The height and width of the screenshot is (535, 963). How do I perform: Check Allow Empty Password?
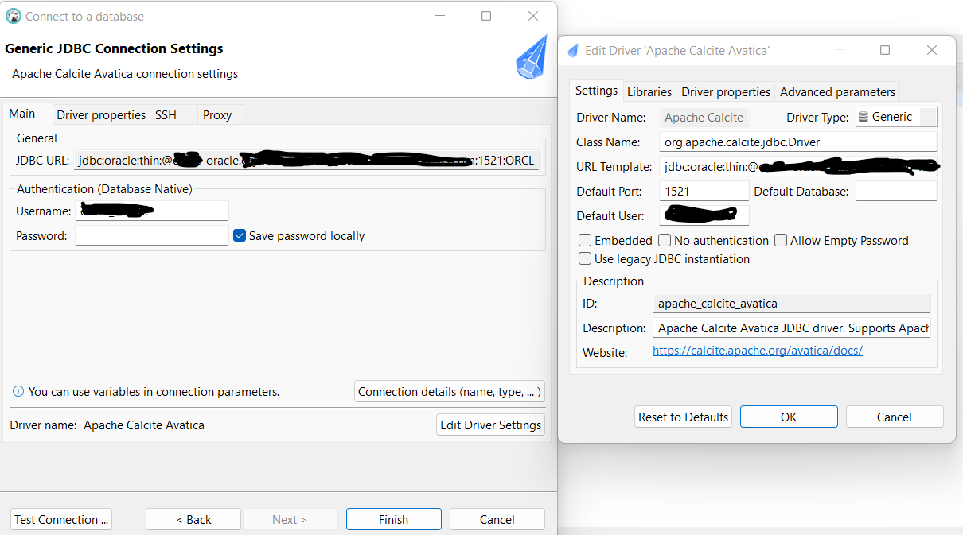[x=781, y=240]
